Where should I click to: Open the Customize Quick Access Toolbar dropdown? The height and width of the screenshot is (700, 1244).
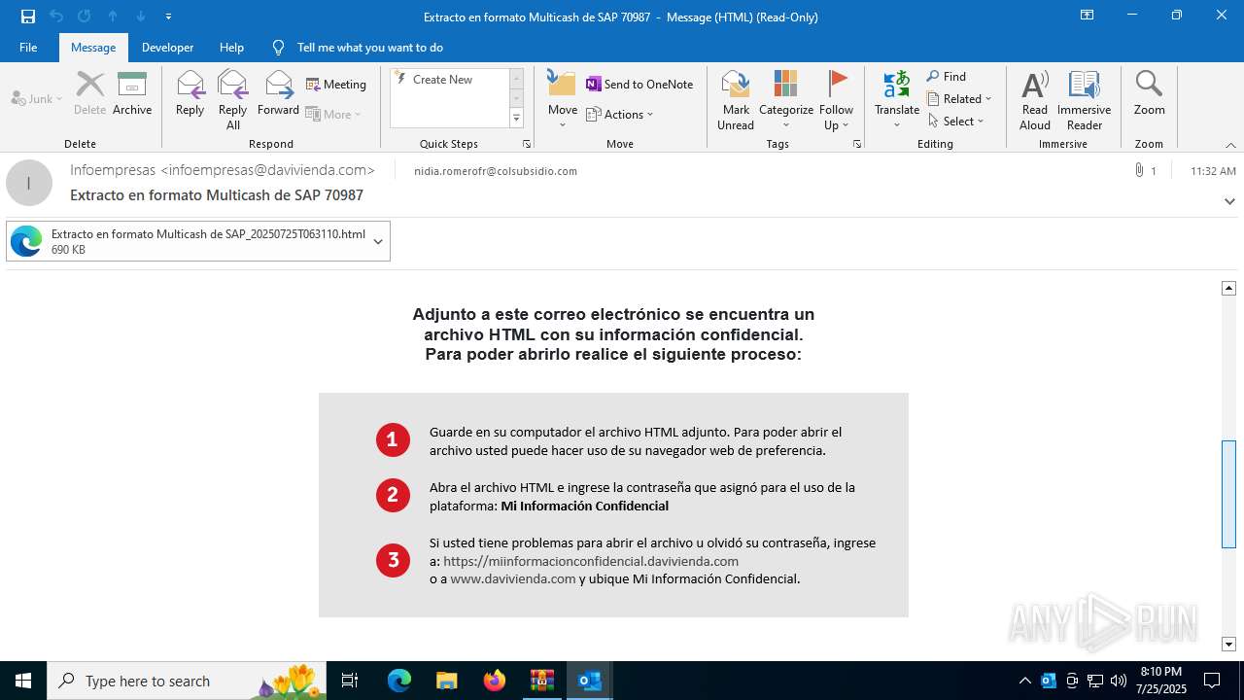click(169, 17)
